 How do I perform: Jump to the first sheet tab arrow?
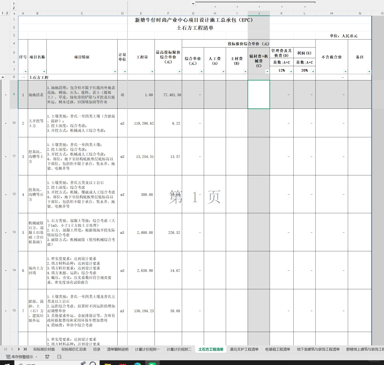(6, 349)
